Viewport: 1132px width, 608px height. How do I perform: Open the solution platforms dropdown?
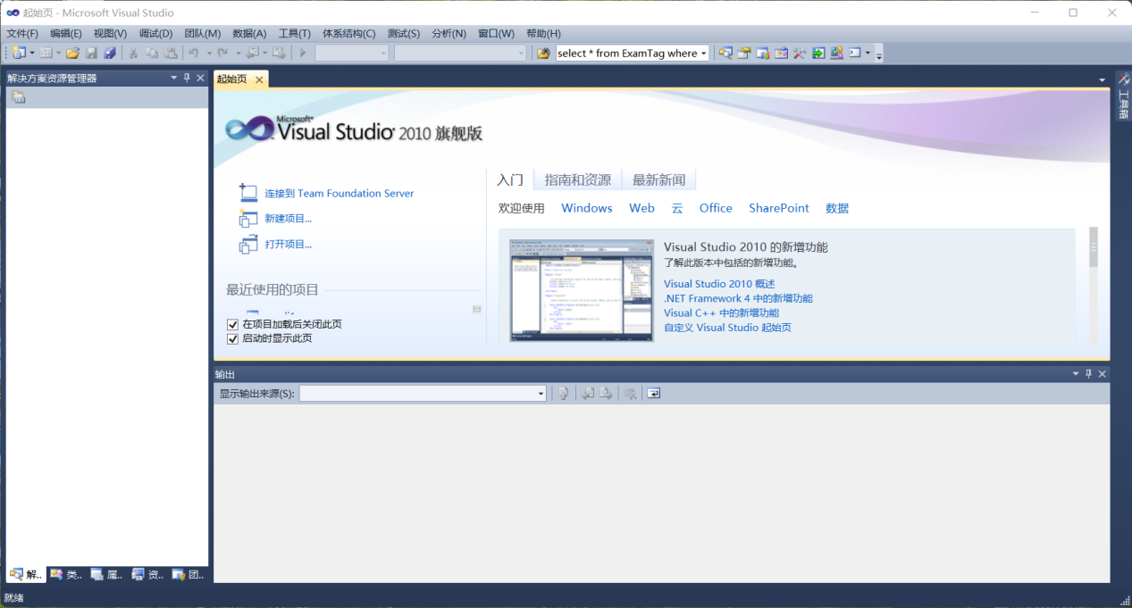pyautogui.click(x=521, y=54)
